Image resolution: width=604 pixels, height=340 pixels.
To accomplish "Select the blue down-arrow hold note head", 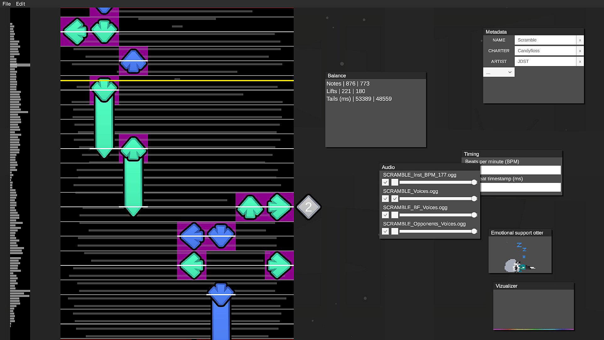I will (x=221, y=294).
